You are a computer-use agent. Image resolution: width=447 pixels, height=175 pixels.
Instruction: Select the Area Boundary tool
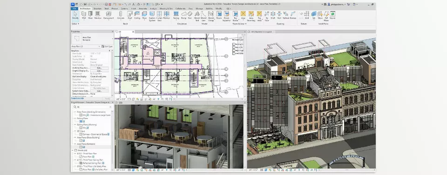251,16
